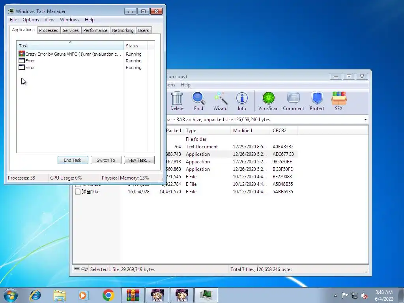This screenshot has height=303, width=404.
Task: Open the View menu in Task Manager
Action: coord(49,20)
